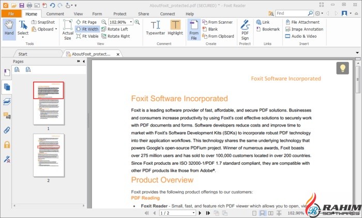Insert a Link
The width and height of the screenshot is (362, 218).
click(263, 22)
